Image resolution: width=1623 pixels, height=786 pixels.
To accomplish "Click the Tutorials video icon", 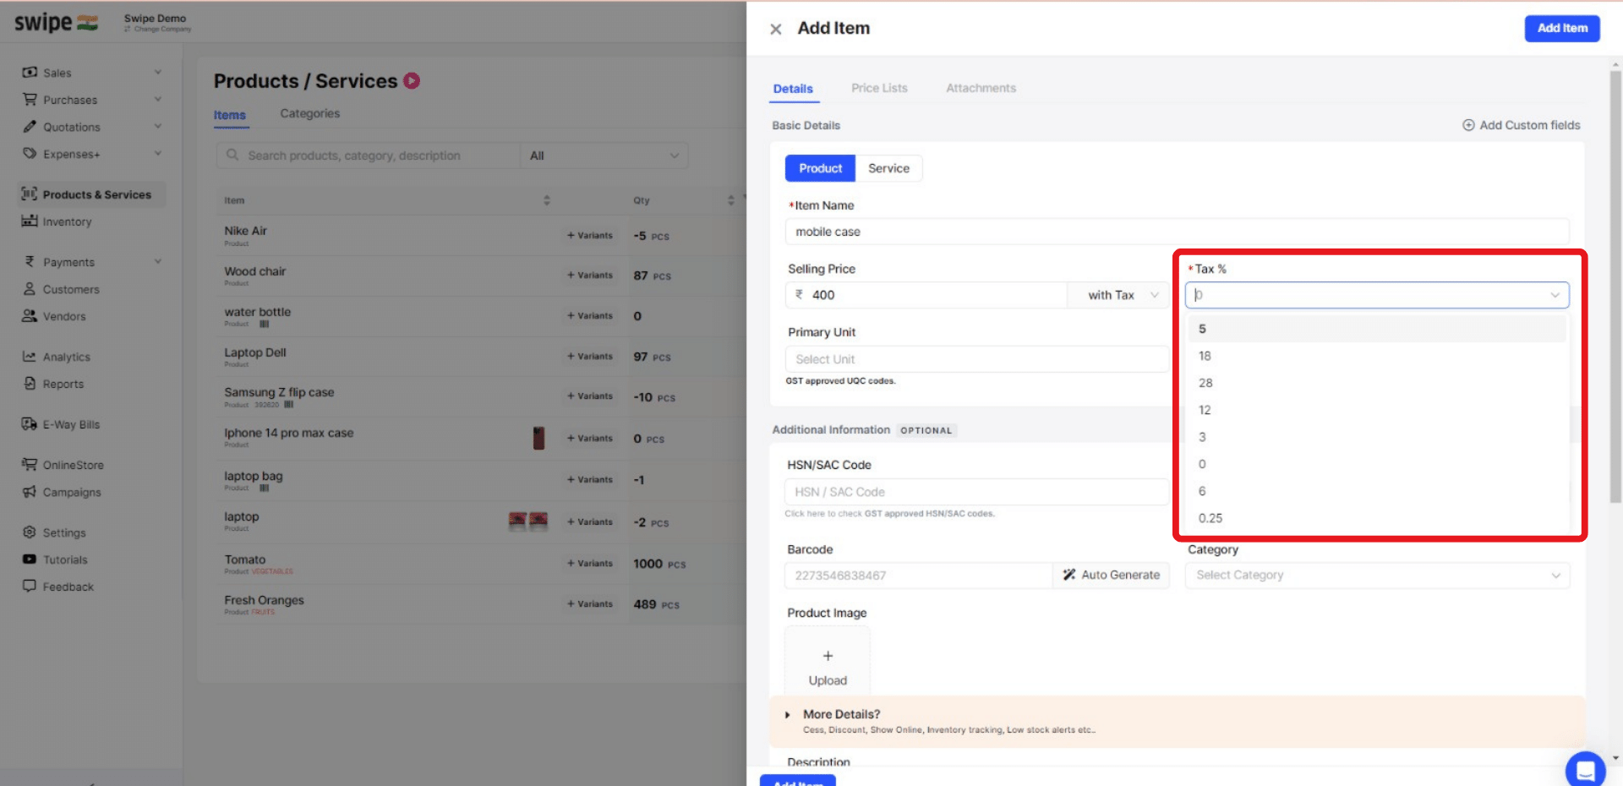I will coord(30,559).
